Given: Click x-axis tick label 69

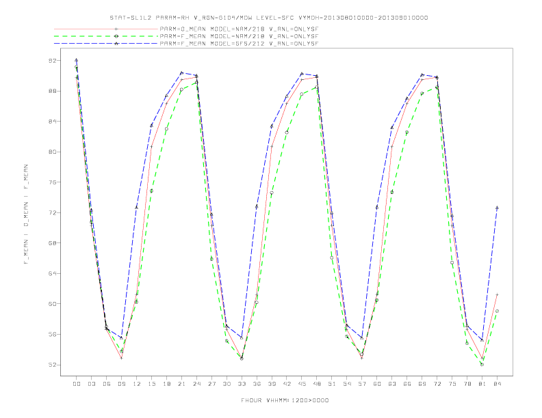Looking at the screenshot, I should (422, 384).
